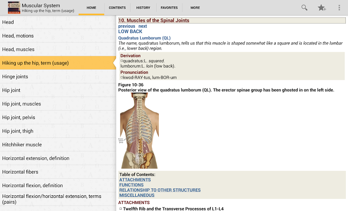348x211 pixels.
Task: Open Relationship to Other Structures link
Action: [160, 190]
